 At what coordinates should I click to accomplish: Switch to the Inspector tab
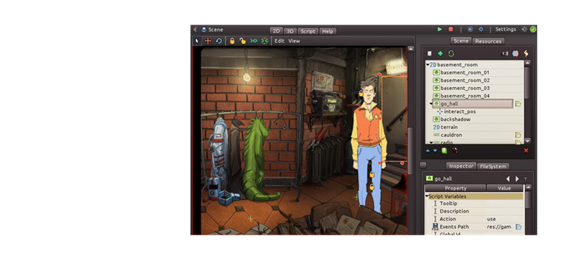point(461,166)
